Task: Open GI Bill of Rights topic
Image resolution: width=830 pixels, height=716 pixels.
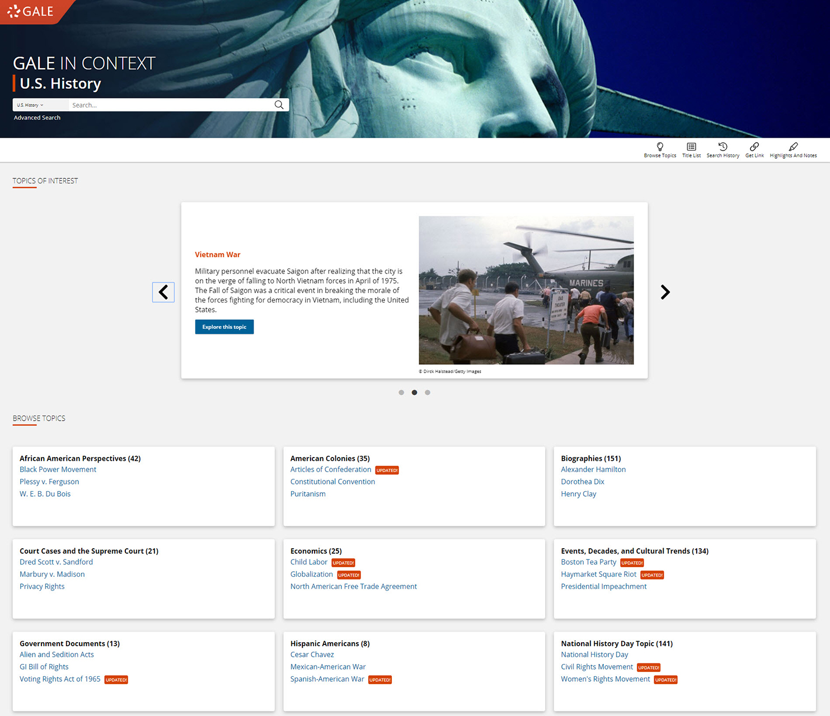Action: [44, 667]
